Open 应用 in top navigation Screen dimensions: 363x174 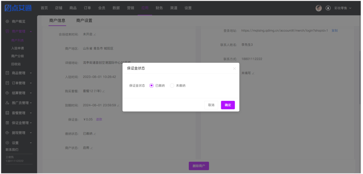[x=145, y=8]
